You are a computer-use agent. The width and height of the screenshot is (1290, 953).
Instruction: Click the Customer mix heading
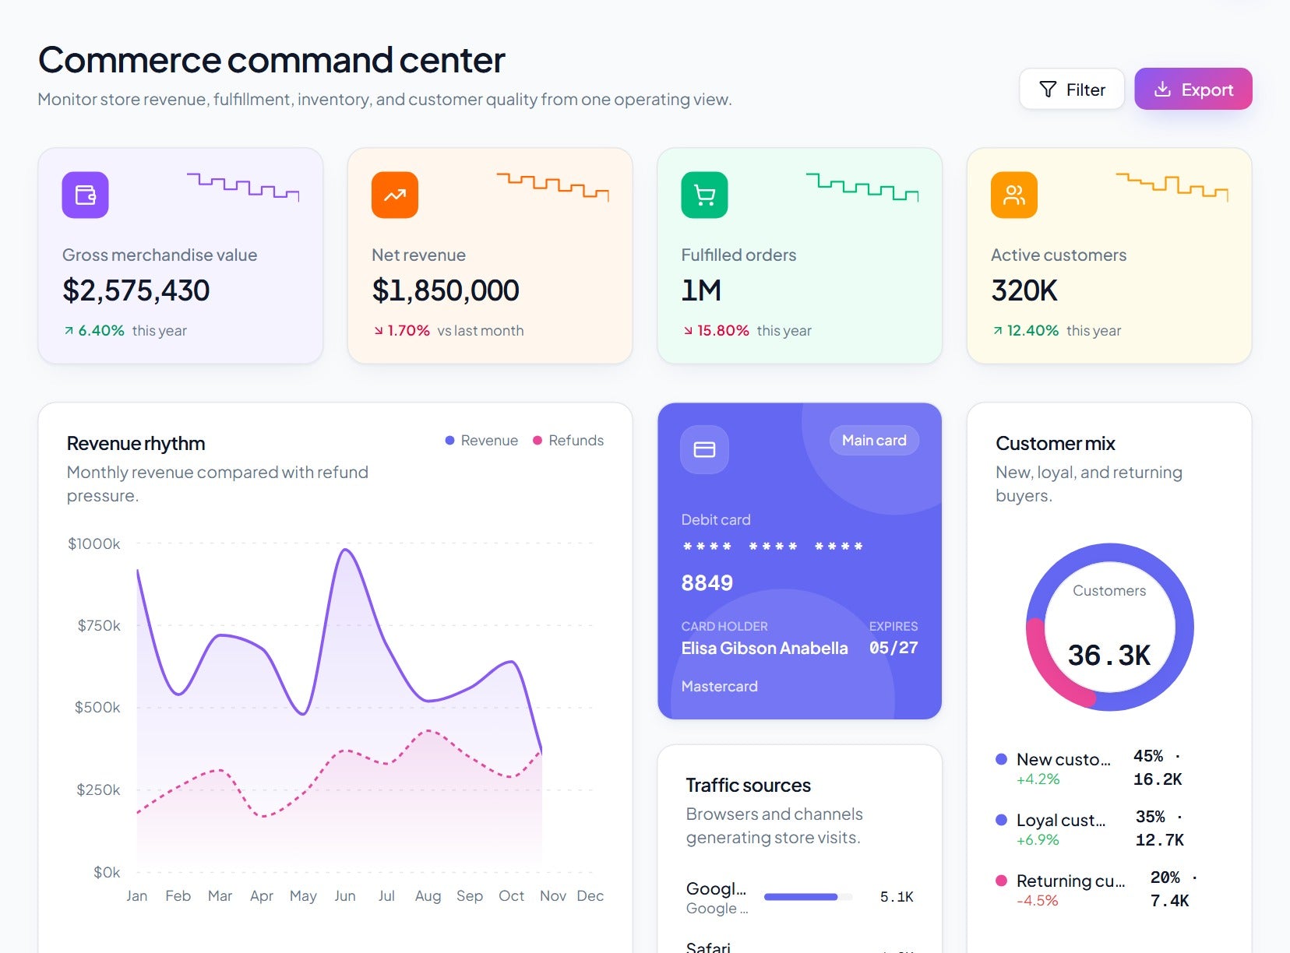(1056, 444)
